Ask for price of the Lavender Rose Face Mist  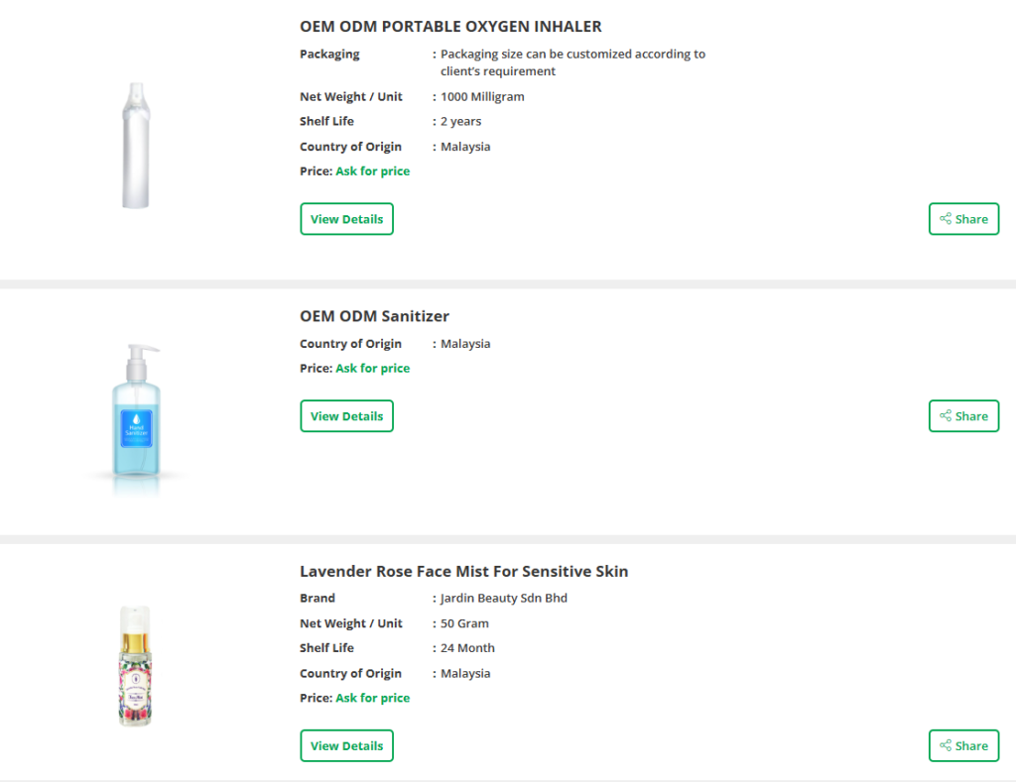[x=372, y=699]
